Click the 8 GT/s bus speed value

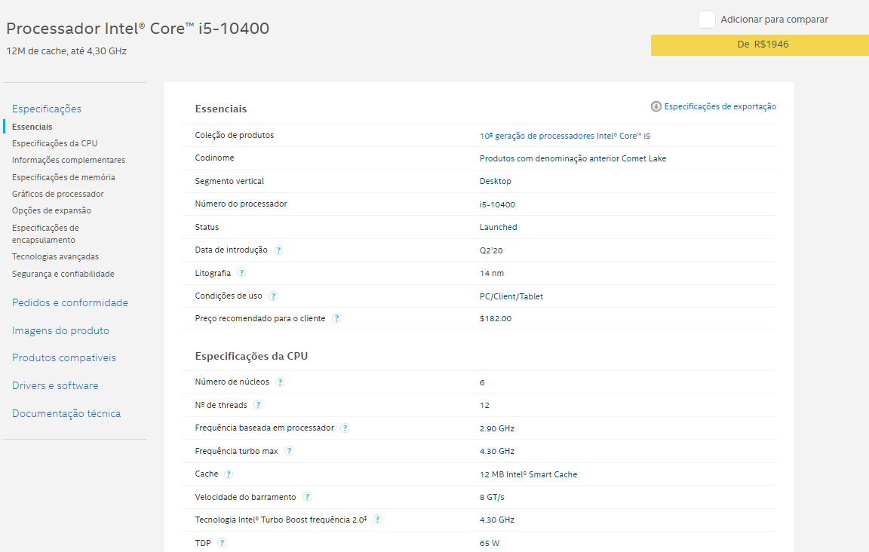click(x=492, y=497)
